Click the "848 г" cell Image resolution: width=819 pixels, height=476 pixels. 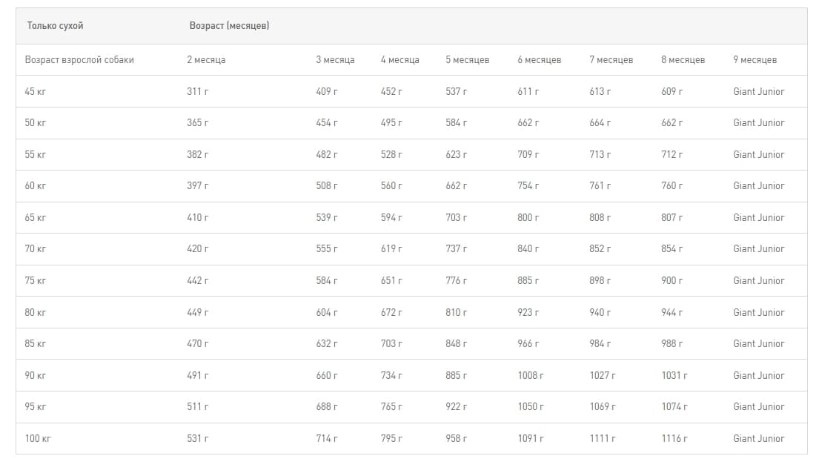pos(456,344)
